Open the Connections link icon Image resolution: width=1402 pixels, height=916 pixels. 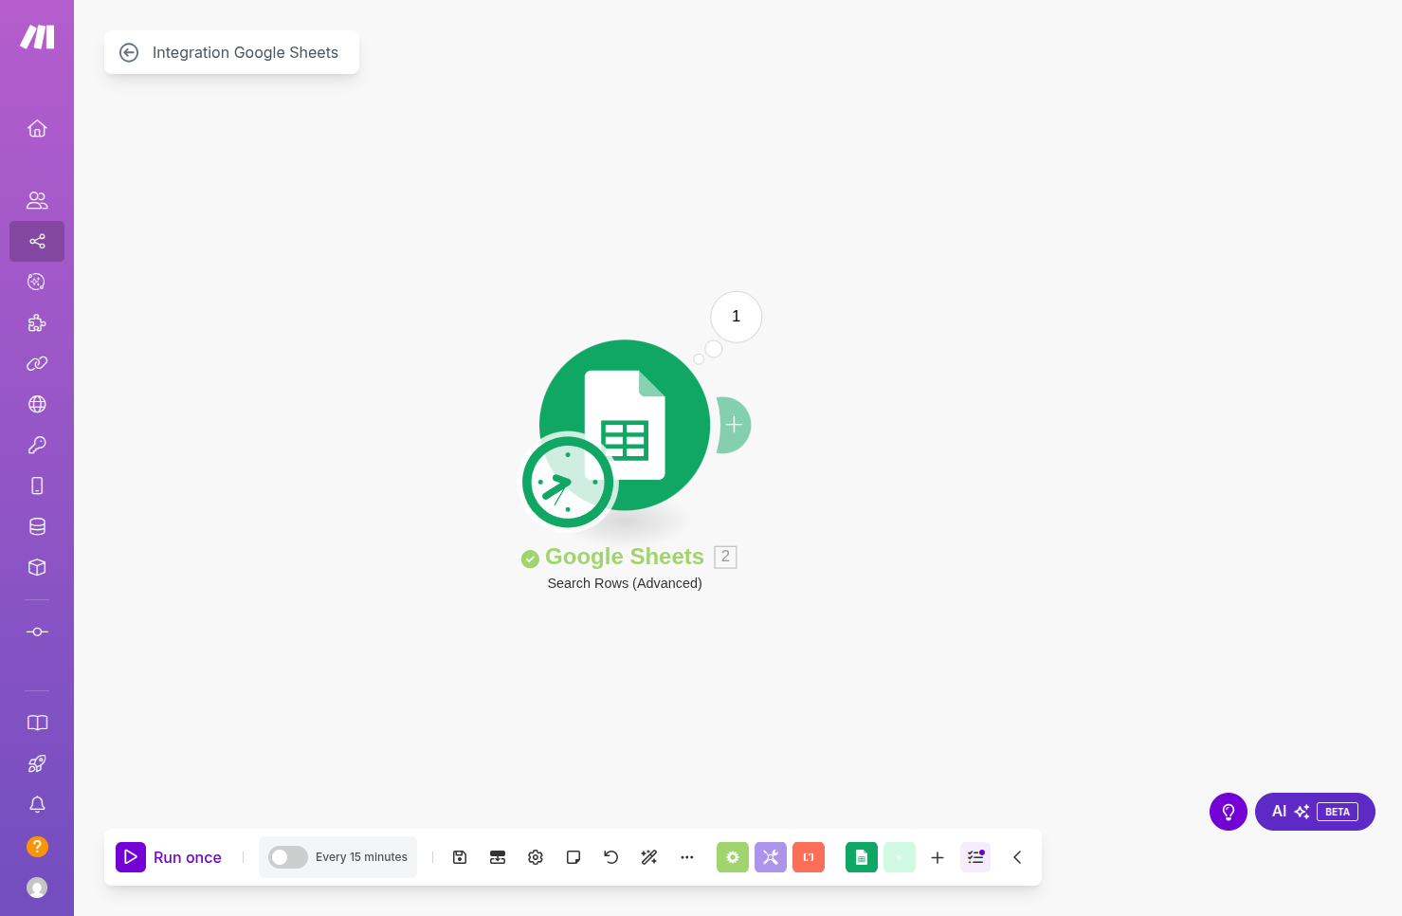[37, 363]
